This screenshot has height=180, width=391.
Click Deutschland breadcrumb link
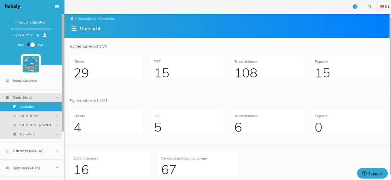[x=87, y=19]
